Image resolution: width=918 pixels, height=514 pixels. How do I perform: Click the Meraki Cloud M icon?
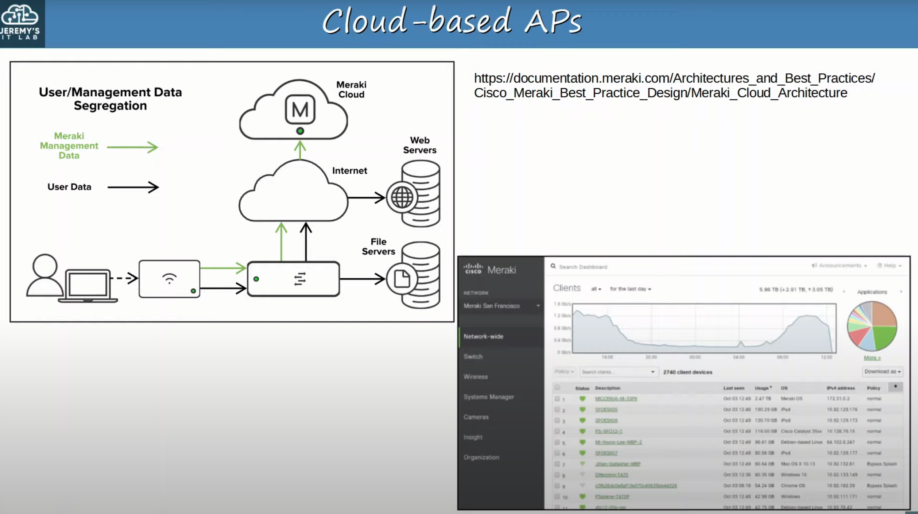tap(300, 109)
